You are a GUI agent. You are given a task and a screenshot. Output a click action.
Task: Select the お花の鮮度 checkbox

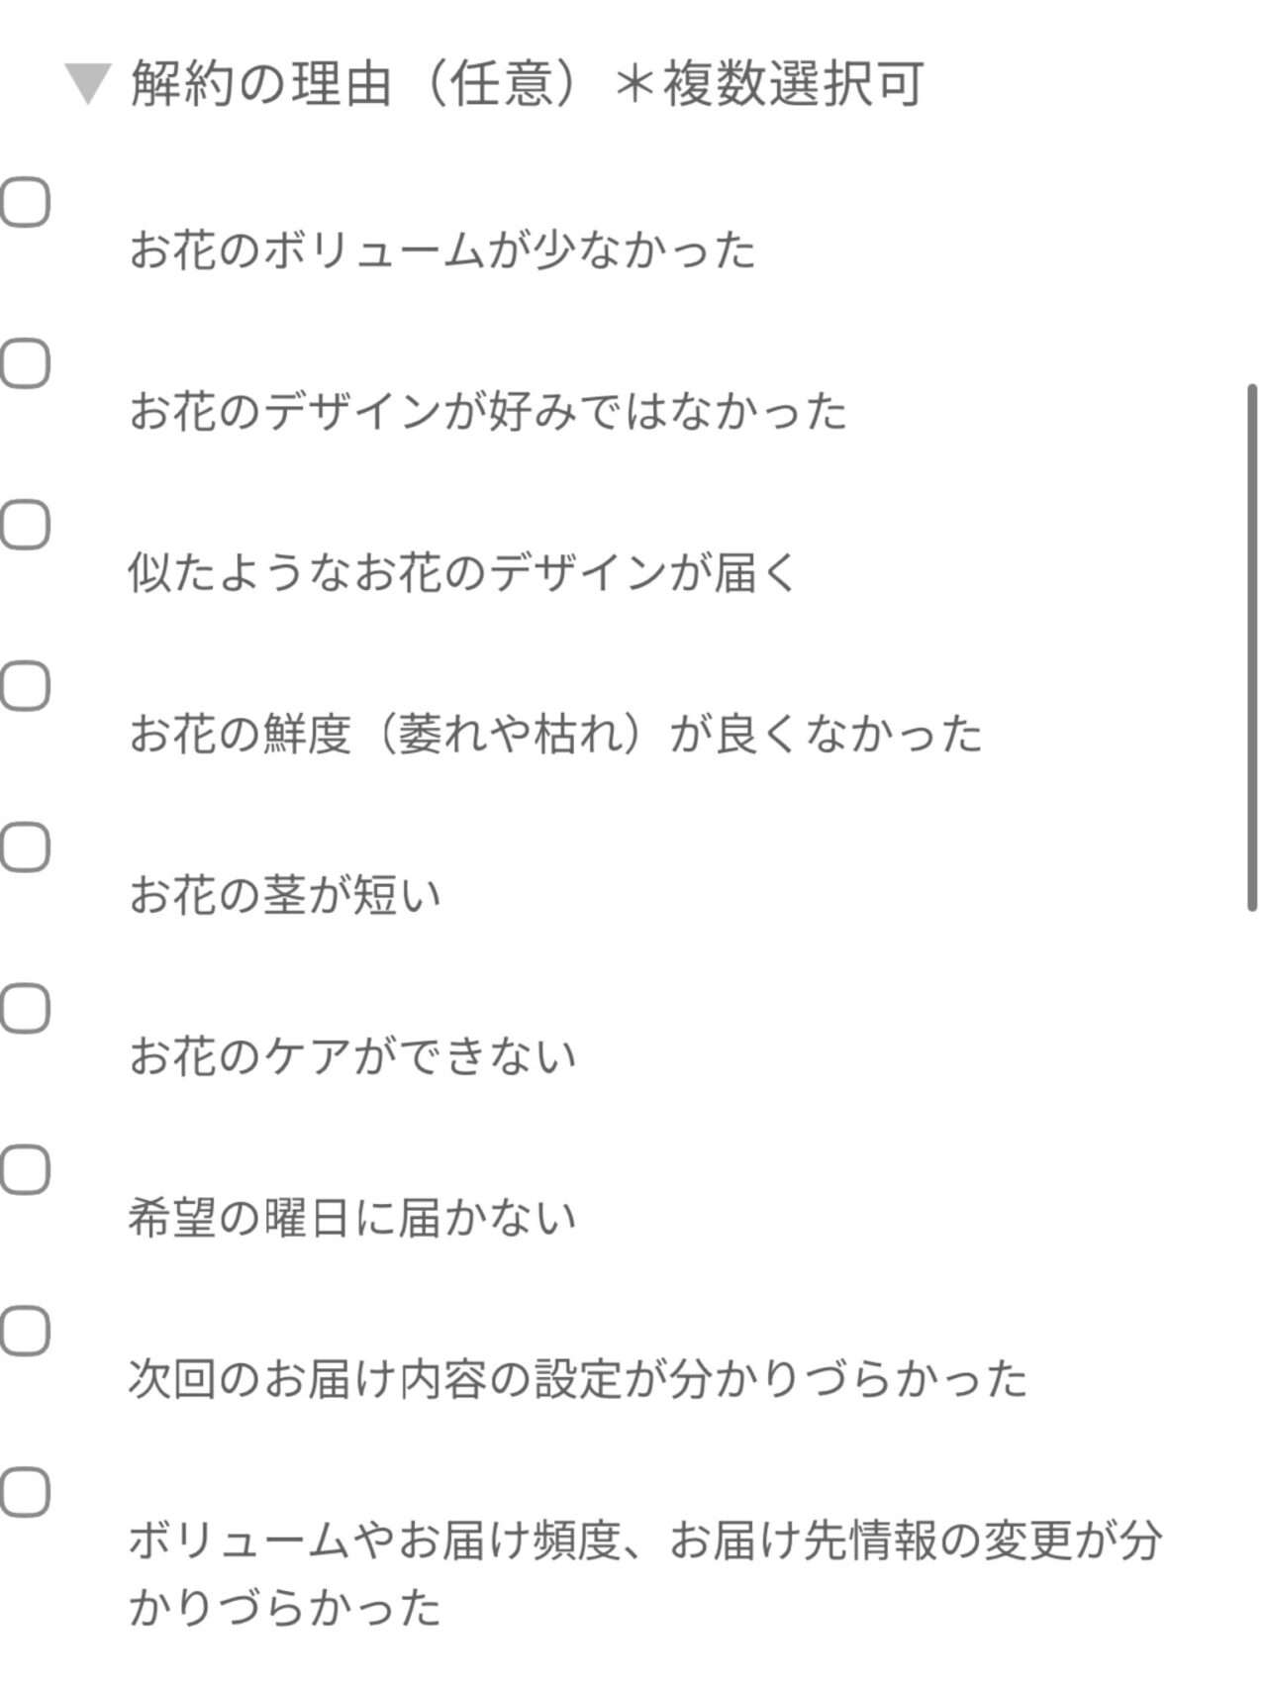pos(25,686)
